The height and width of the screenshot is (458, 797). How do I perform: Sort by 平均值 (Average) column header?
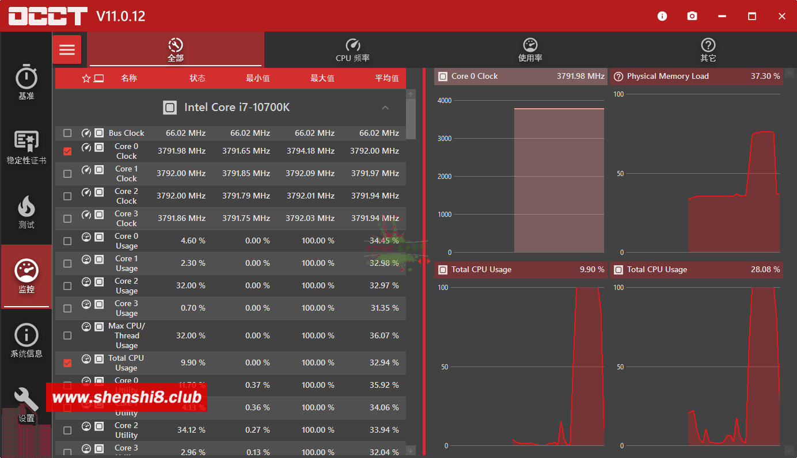tap(387, 78)
